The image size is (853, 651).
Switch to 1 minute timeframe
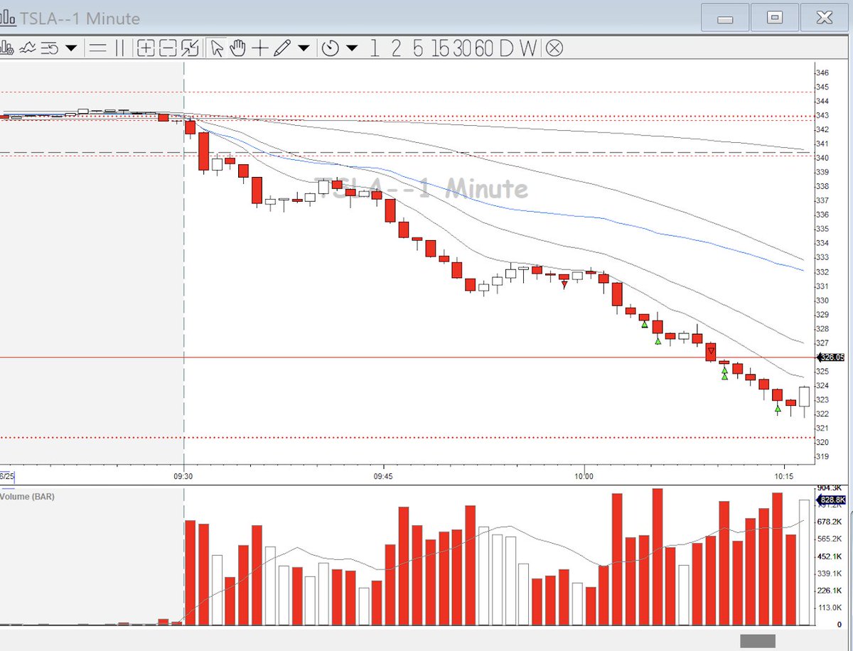(x=375, y=48)
